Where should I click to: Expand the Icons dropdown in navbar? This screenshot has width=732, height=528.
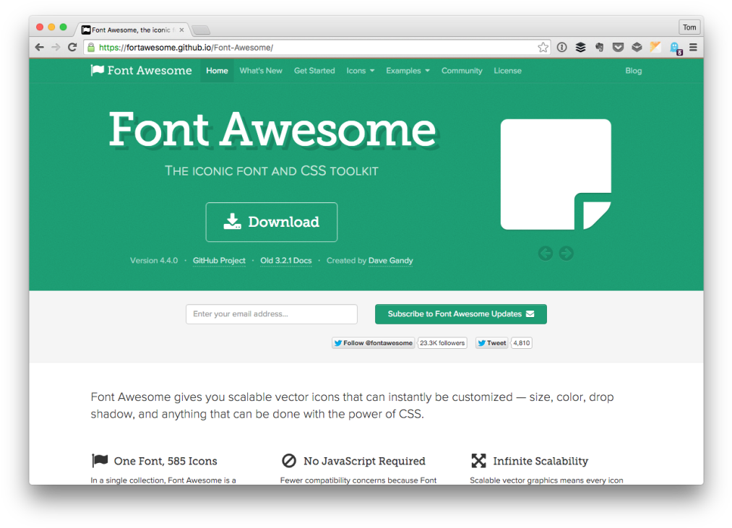coord(360,71)
